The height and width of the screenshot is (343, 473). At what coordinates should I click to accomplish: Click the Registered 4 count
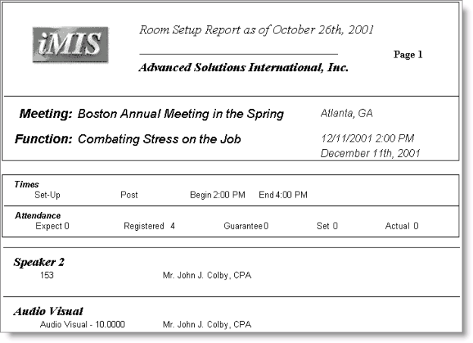click(x=149, y=226)
